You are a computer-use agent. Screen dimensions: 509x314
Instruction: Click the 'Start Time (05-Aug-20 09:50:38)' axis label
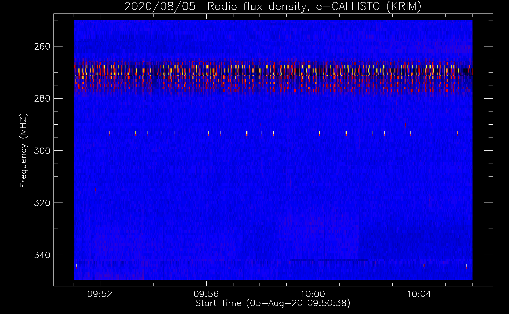tap(273, 303)
